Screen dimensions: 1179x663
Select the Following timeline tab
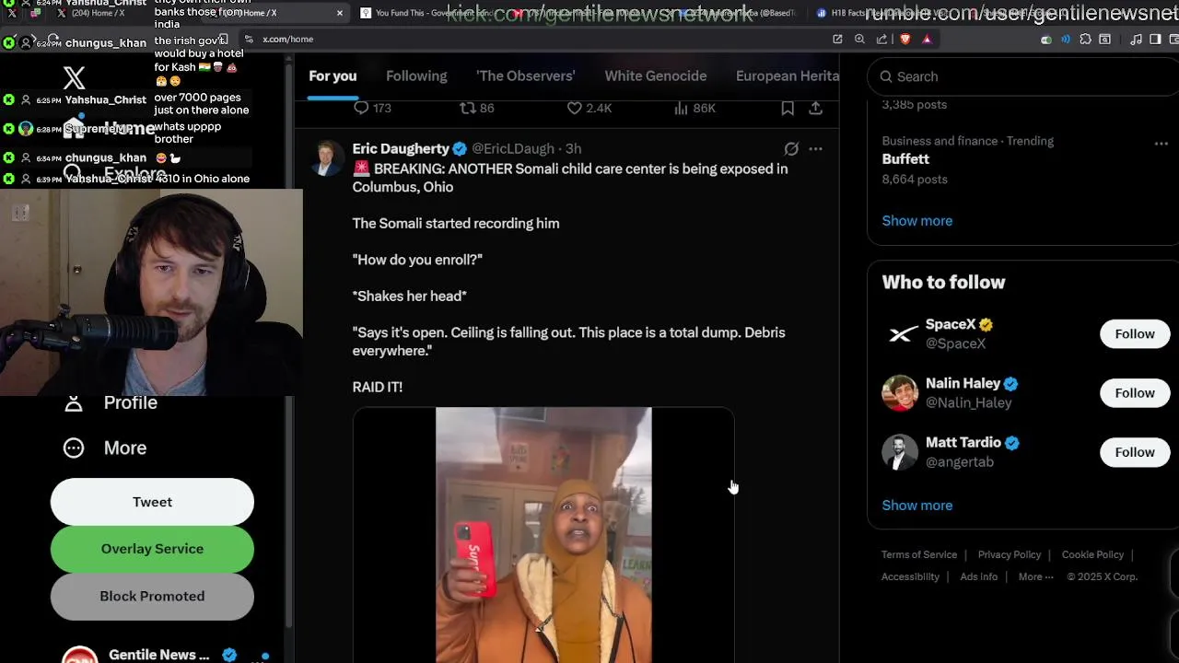pyautogui.click(x=416, y=76)
